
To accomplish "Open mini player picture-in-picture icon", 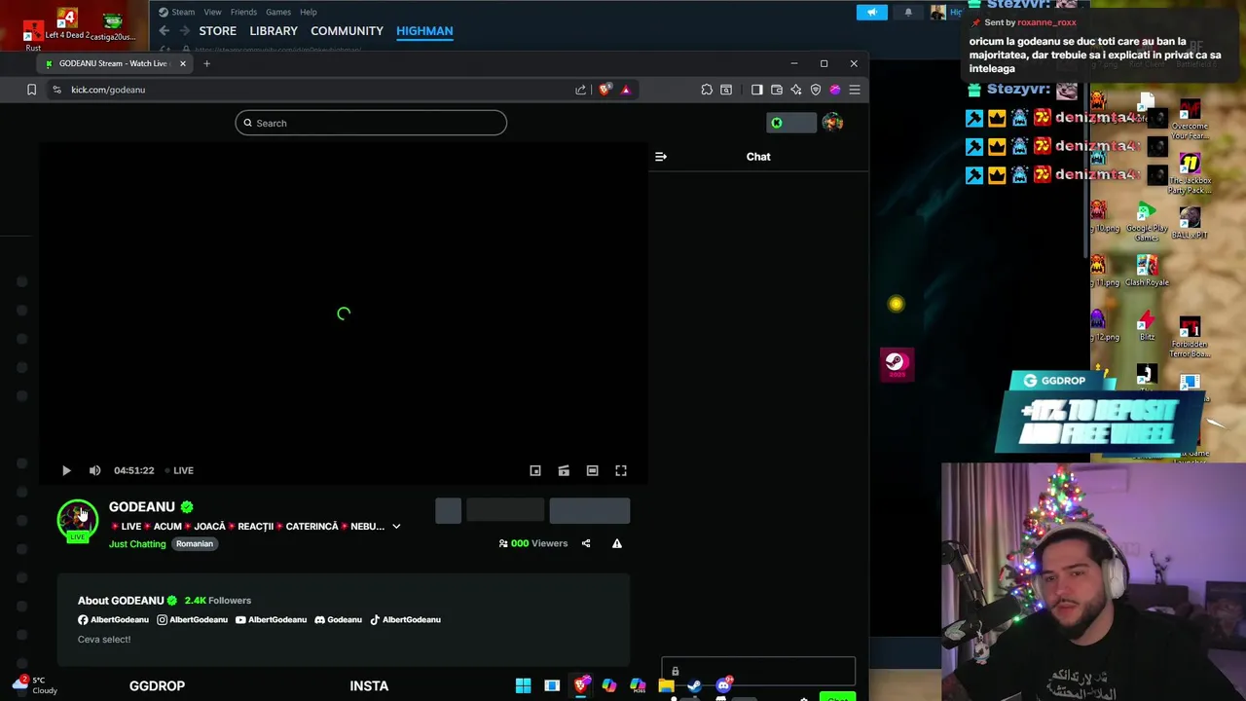I will [535, 470].
